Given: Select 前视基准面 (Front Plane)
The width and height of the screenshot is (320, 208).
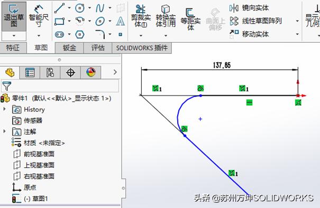Looking at the screenshot, I should coord(34,154).
